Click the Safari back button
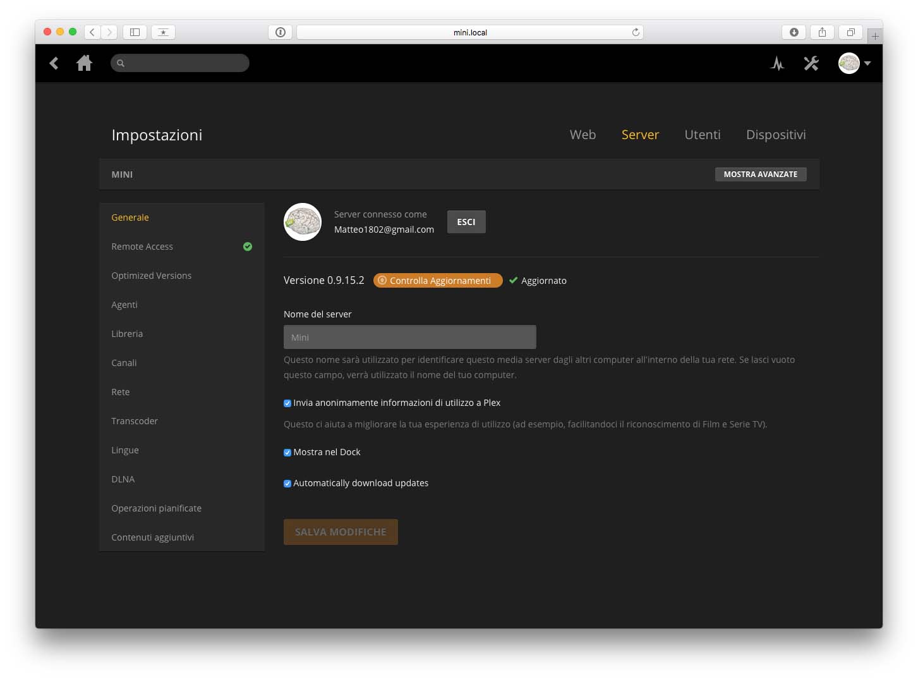 tap(92, 32)
